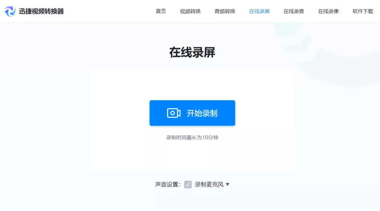Switch to 在线录像 page

click(x=328, y=11)
